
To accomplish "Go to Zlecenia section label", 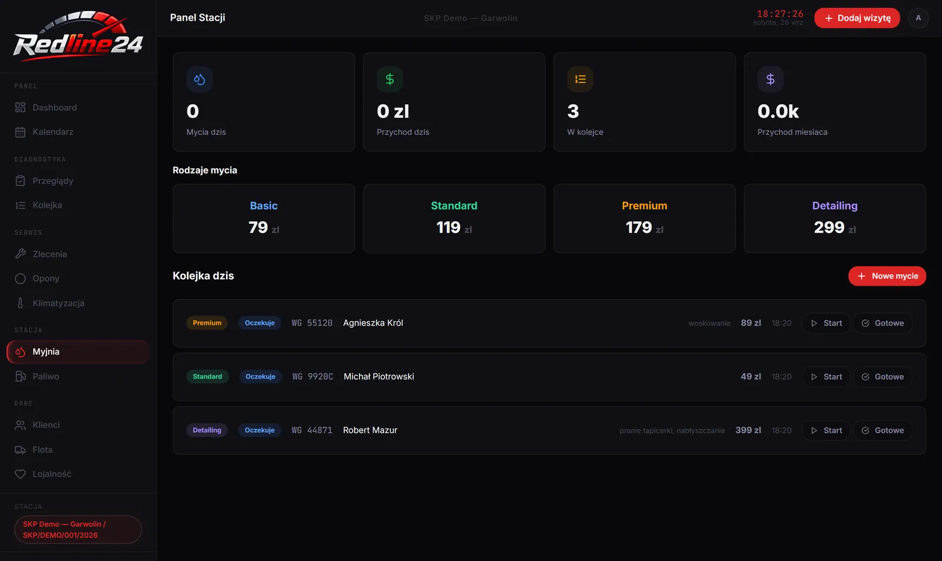I will [x=50, y=254].
